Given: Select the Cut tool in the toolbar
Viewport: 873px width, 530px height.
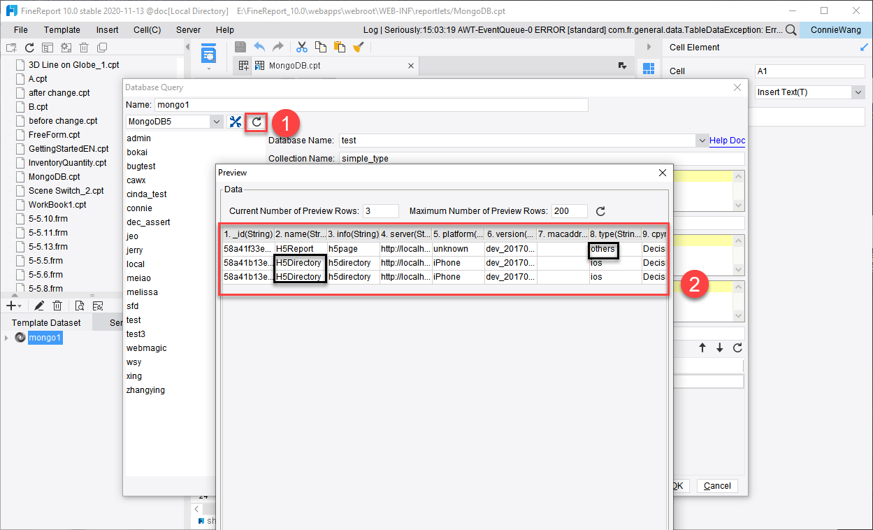Looking at the screenshot, I should [302, 46].
